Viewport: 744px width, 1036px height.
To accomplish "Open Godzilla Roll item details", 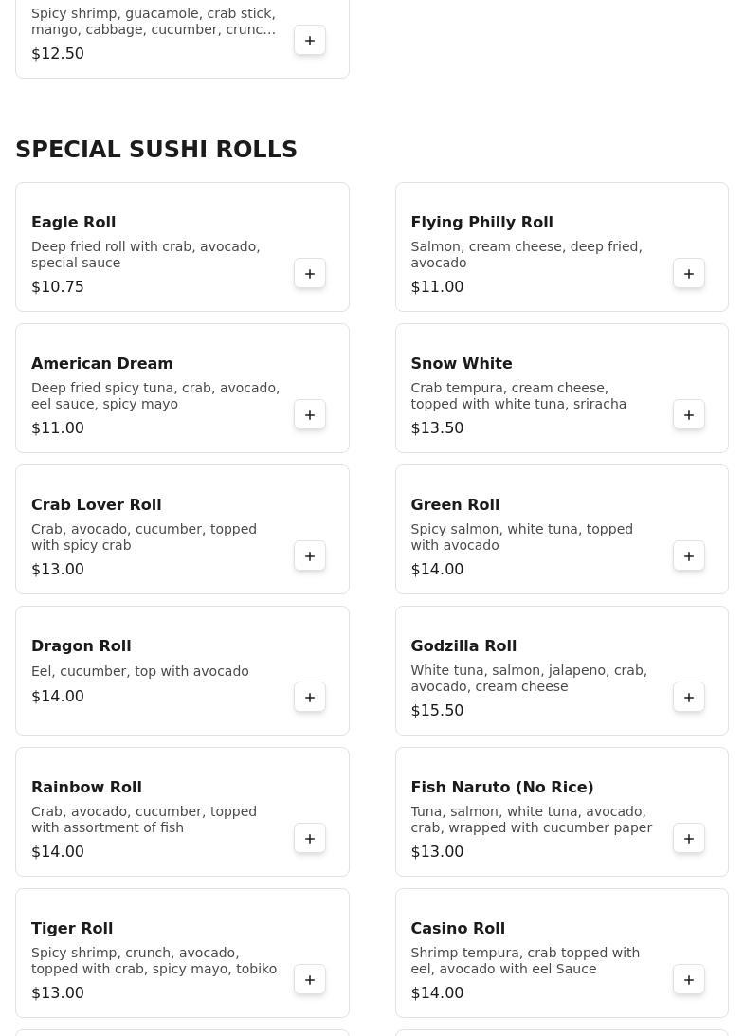I will point(463,646).
